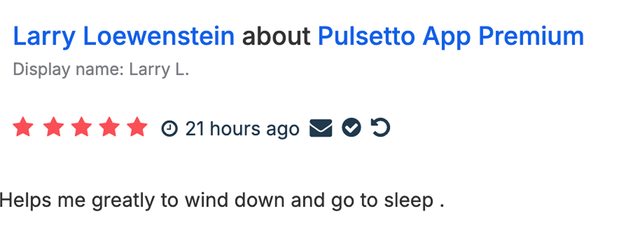
Task: Click the "21 hours ago" timestamp
Action: [x=242, y=129]
